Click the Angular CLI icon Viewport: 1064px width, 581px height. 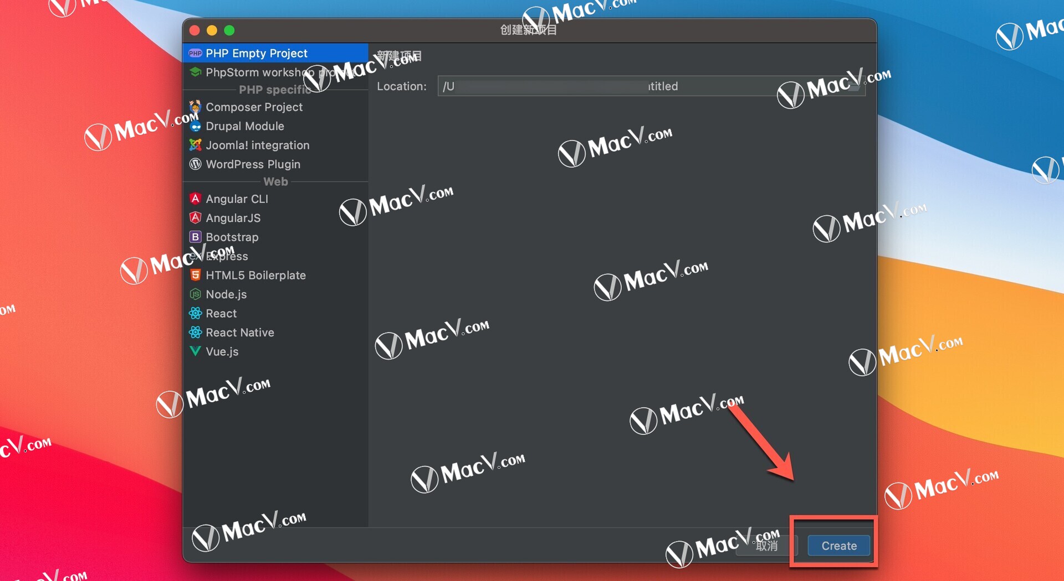coord(195,199)
